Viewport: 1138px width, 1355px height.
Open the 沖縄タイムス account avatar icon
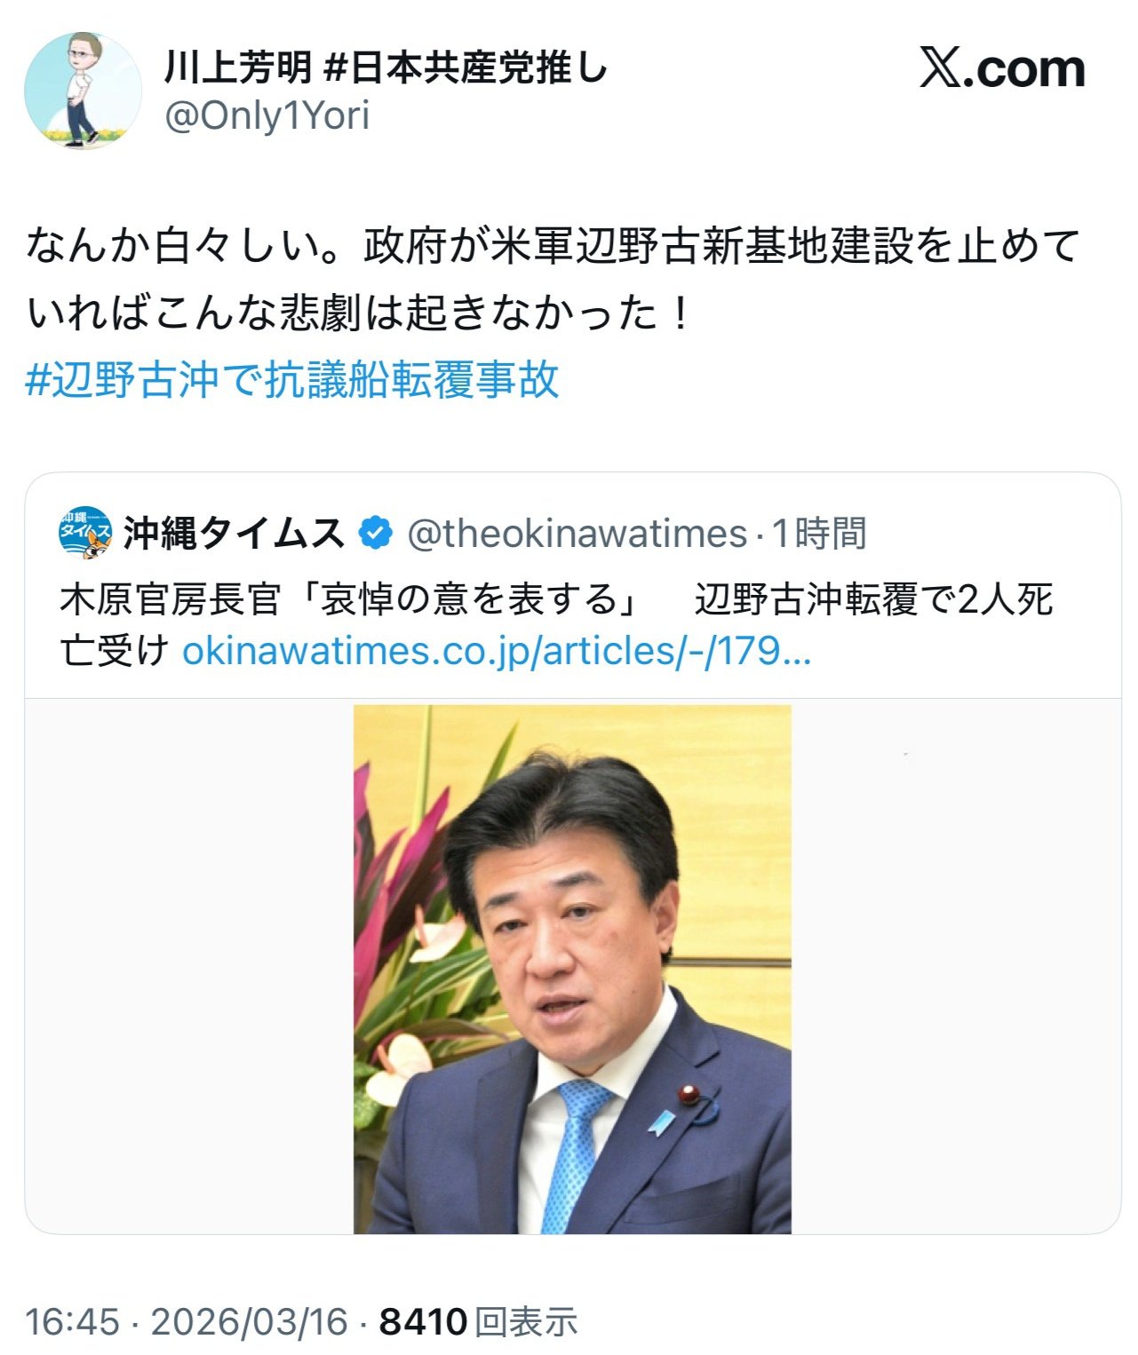85,533
